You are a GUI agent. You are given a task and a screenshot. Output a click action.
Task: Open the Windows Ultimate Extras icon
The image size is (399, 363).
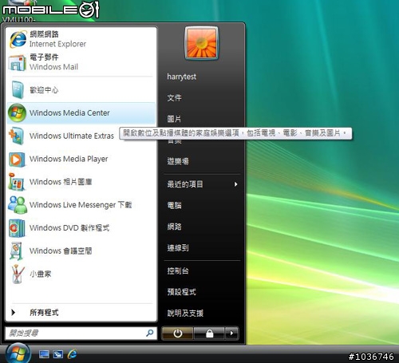pyautogui.click(x=17, y=136)
